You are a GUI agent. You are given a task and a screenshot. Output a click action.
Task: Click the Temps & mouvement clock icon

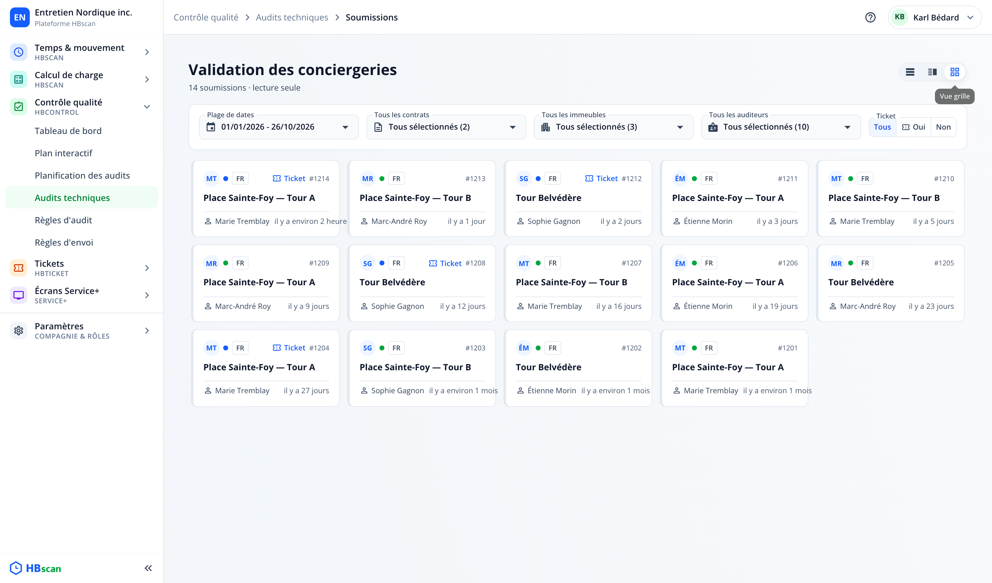point(19,52)
